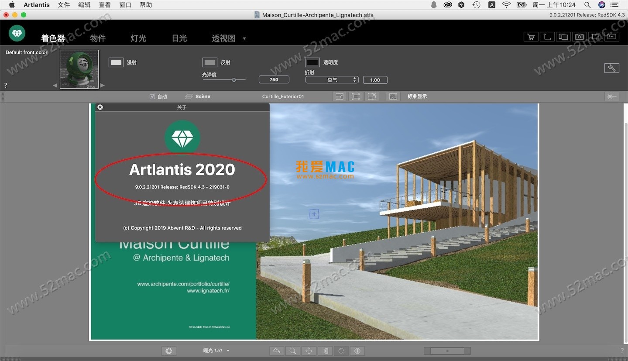Click the help question mark bottom right
Screen dimensions: 628x361
pos(622,351)
